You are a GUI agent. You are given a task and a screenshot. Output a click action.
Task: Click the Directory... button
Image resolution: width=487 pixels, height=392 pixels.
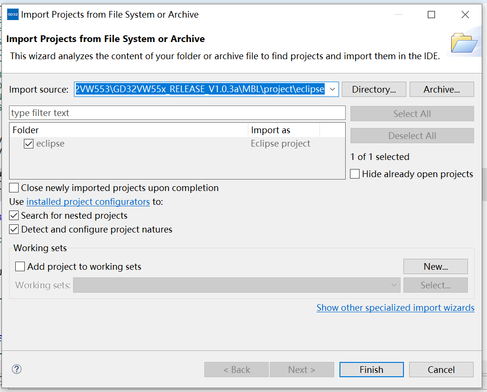[x=374, y=89]
